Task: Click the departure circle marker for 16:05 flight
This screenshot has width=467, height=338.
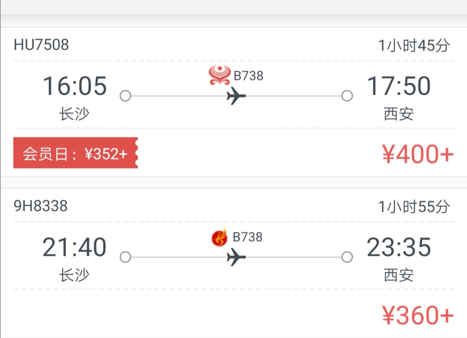Action: coord(125,96)
